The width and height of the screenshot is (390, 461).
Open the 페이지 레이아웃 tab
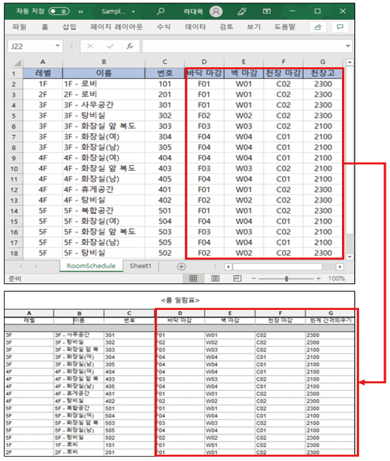click(116, 27)
